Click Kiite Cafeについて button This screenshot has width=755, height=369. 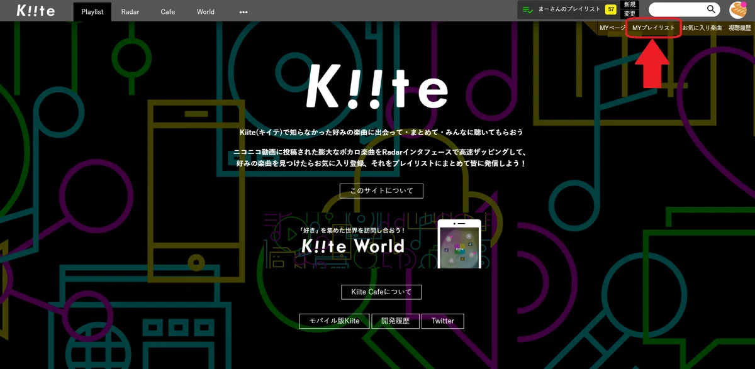tap(381, 292)
